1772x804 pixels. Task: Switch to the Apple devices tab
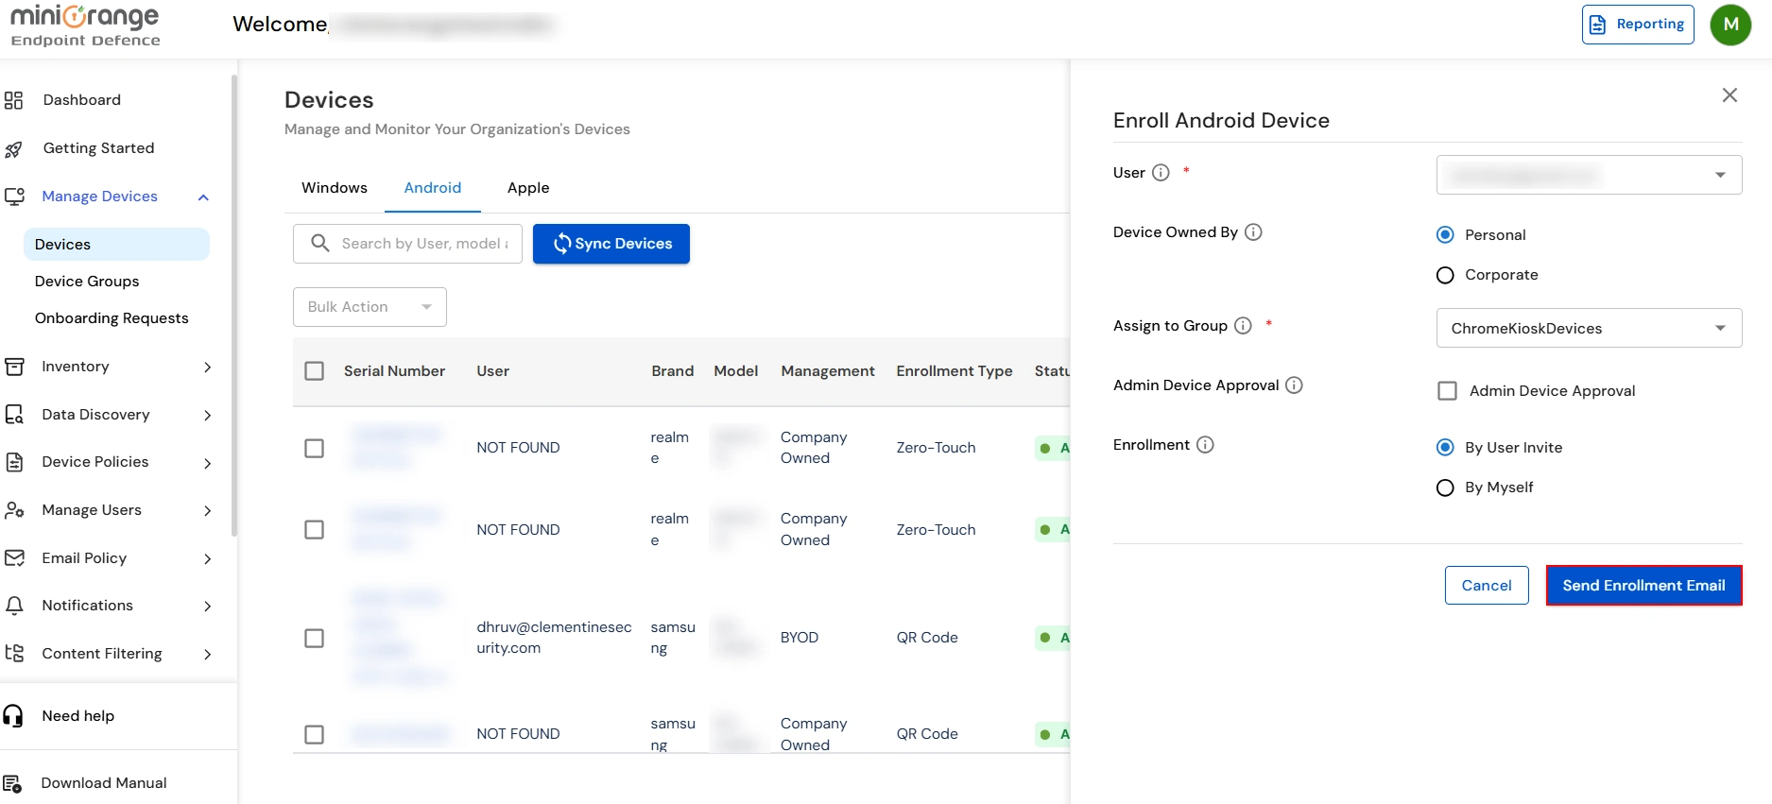[528, 188]
